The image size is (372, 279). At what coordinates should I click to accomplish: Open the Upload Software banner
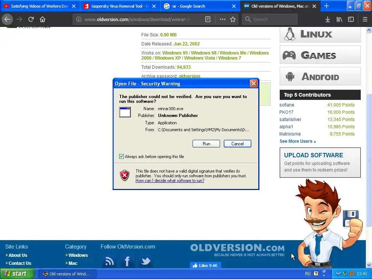pyautogui.click(x=320, y=162)
